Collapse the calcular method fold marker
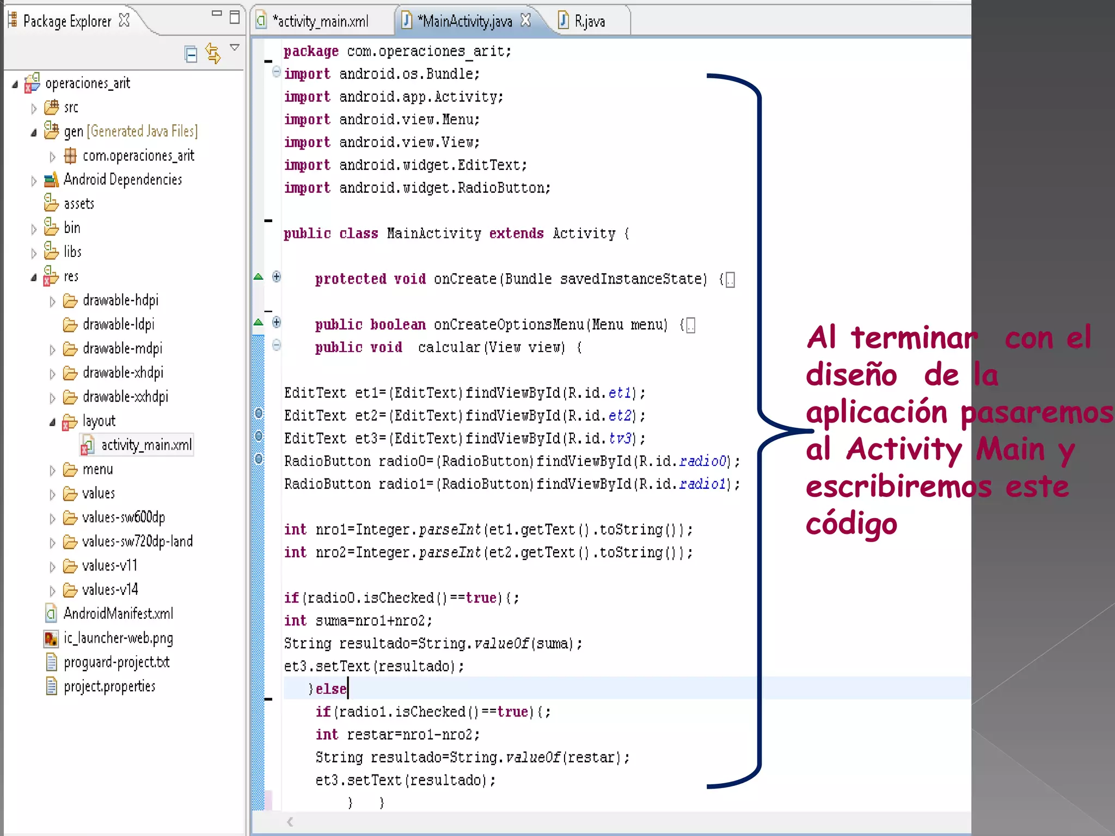The image size is (1115, 836). click(x=277, y=345)
